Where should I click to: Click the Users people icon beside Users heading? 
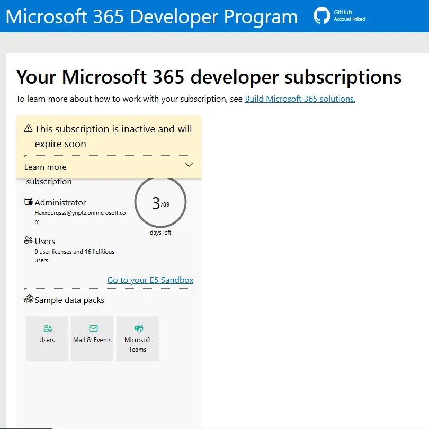coord(29,240)
